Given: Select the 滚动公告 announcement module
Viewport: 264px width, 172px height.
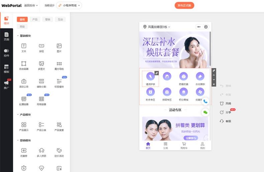Looking at the screenshot, I should pyautogui.click(x=24, y=83).
